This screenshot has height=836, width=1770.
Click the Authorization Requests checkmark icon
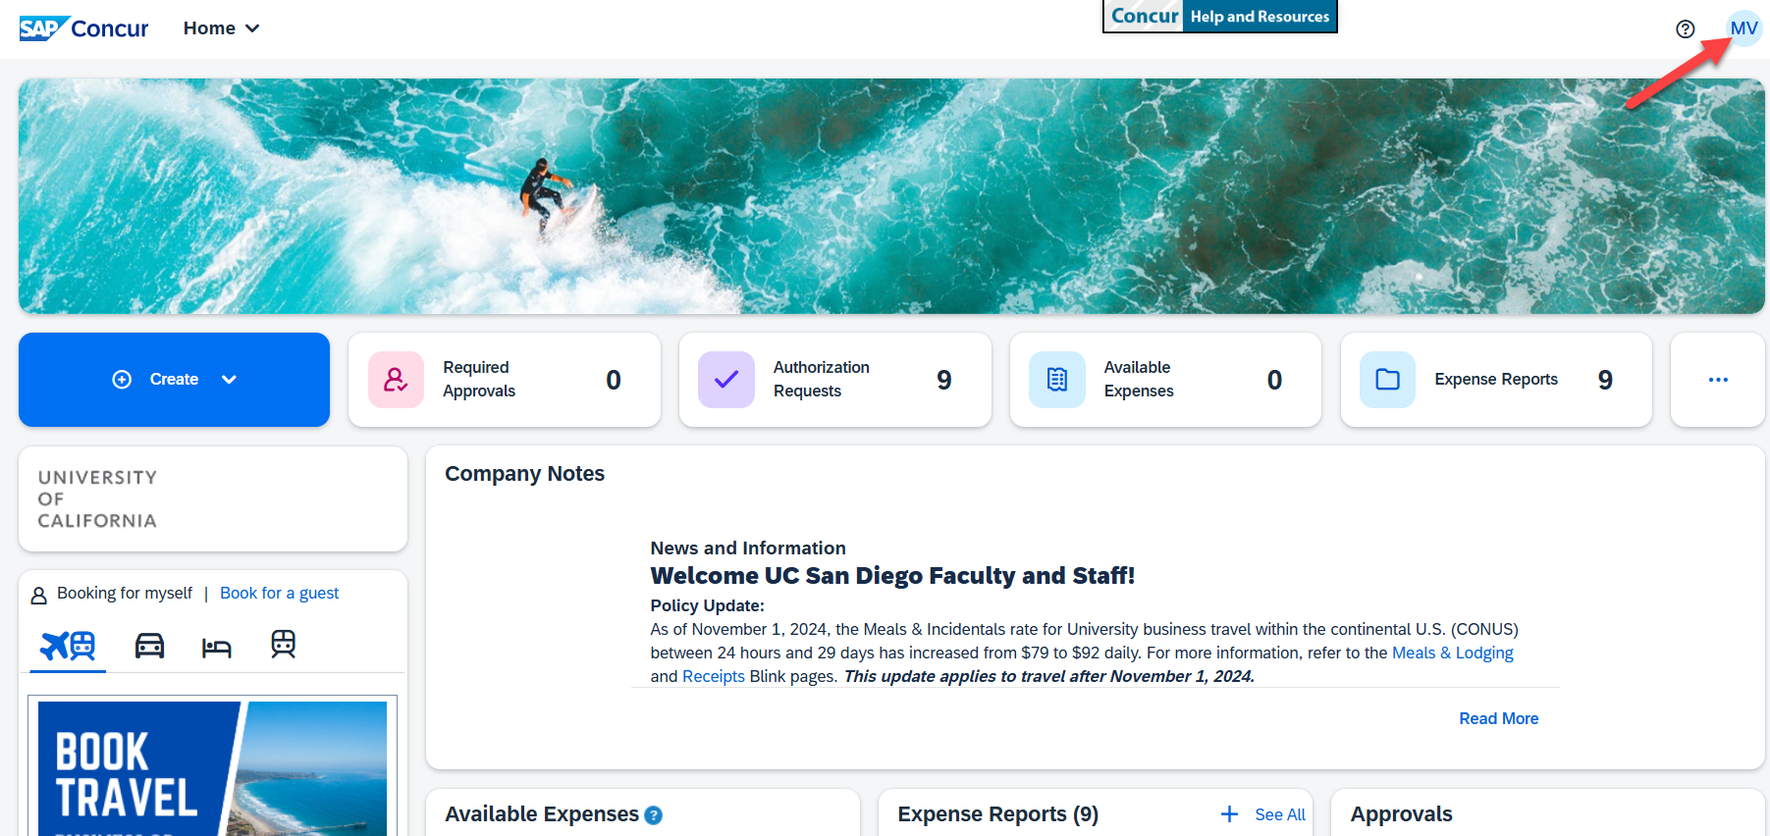725,380
